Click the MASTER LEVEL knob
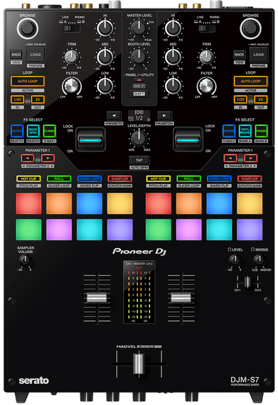This screenshot has height=405, width=278. [139, 28]
